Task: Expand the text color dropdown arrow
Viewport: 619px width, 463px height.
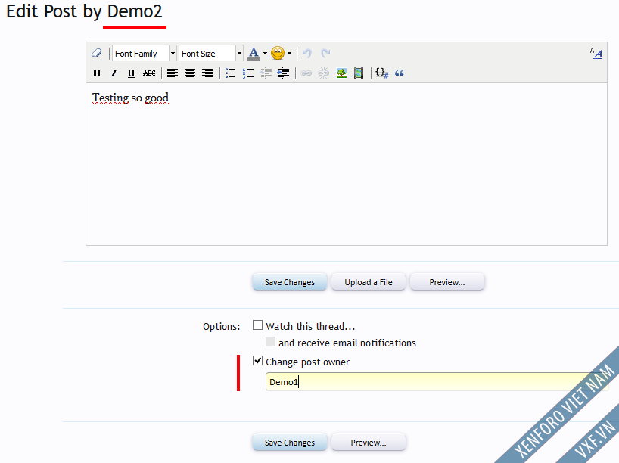Action: tap(265, 53)
